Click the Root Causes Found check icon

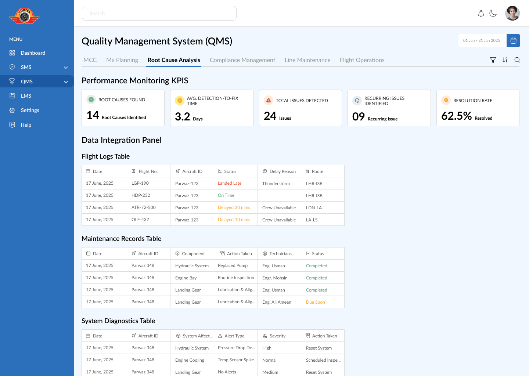pyautogui.click(x=91, y=100)
